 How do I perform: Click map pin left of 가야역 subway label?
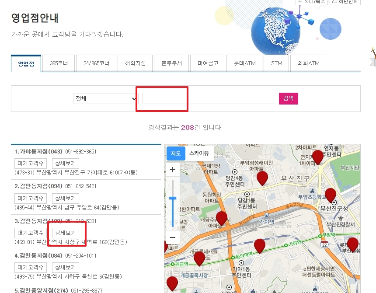click(260, 246)
